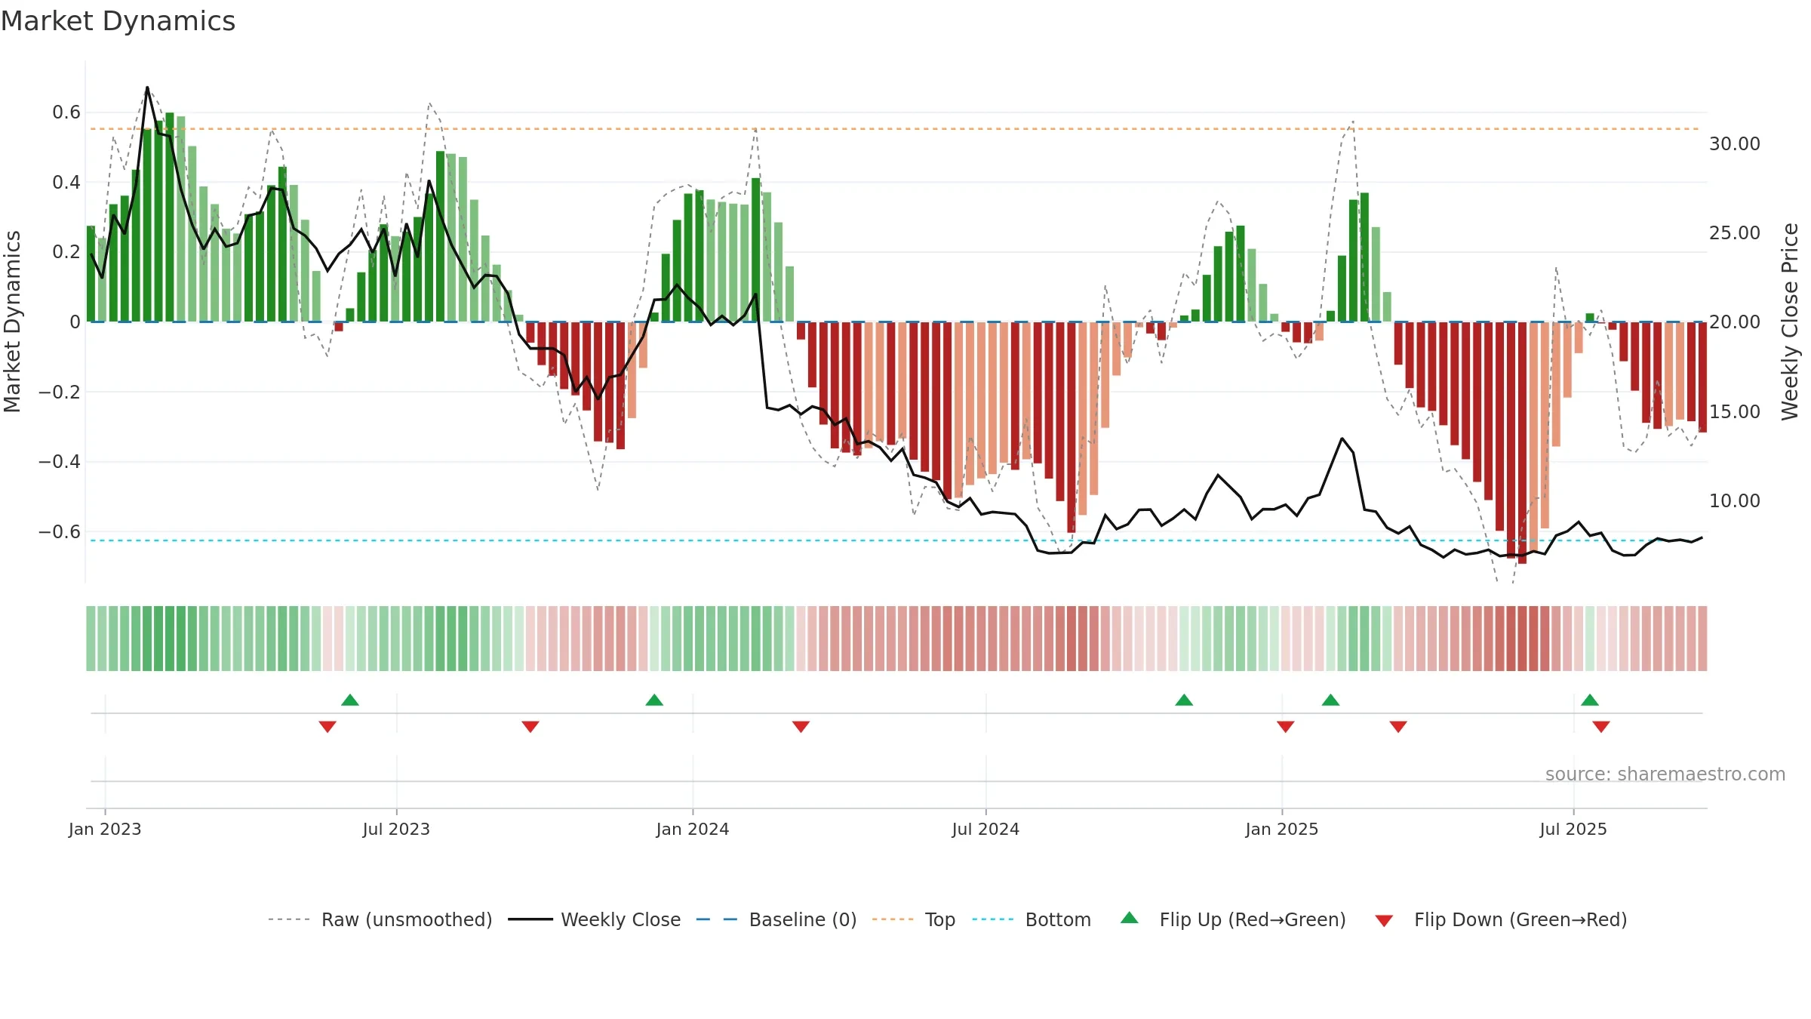Click the green Flip Up legend triangle icon

1130,918
